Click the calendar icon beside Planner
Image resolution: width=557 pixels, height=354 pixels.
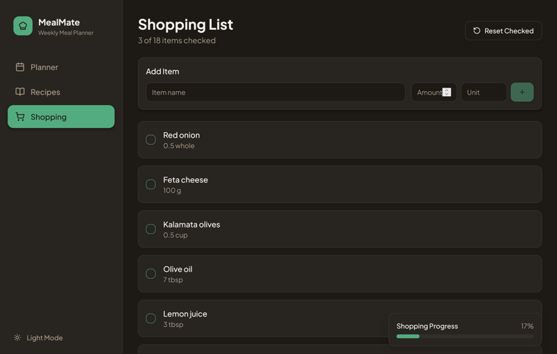[20, 67]
